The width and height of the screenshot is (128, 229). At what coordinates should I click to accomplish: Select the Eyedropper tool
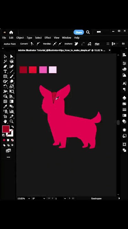pos(5,106)
